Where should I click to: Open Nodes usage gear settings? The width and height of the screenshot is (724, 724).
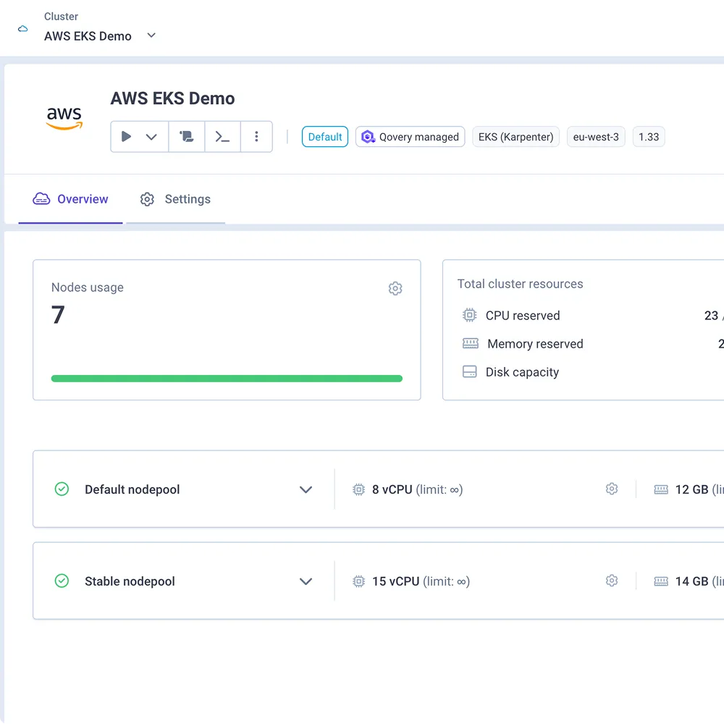(x=395, y=289)
